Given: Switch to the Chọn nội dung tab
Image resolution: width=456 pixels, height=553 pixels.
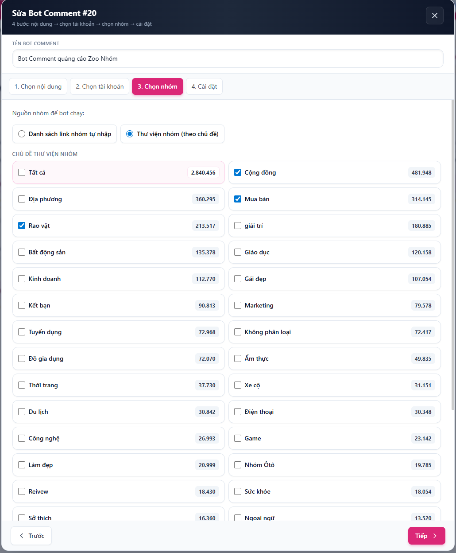Looking at the screenshot, I should (38, 86).
